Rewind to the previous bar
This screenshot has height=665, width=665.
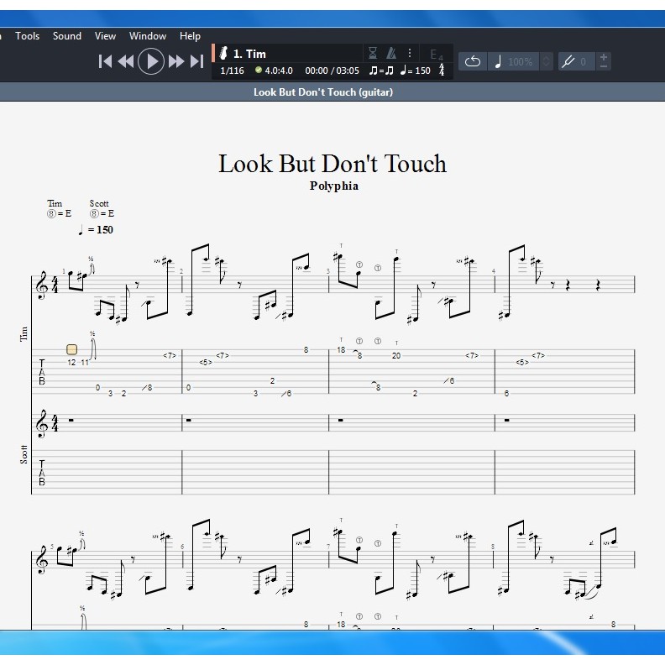[x=126, y=60]
